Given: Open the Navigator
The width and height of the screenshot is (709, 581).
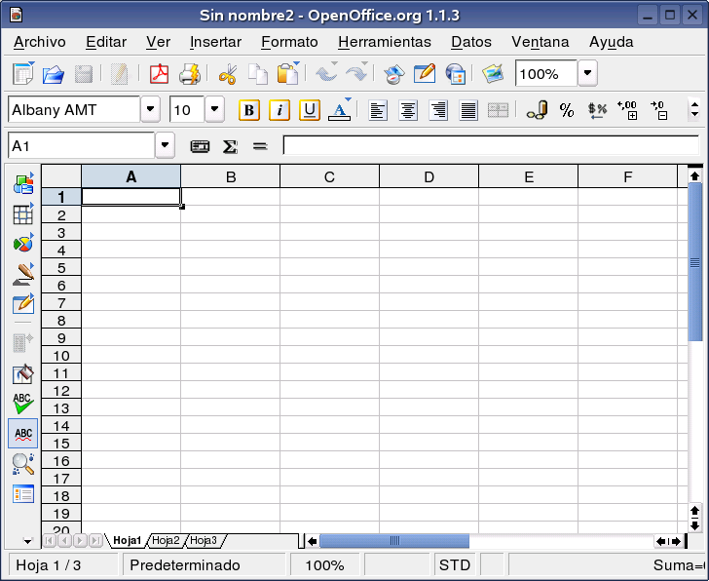Looking at the screenshot, I should [x=393, y=74].
